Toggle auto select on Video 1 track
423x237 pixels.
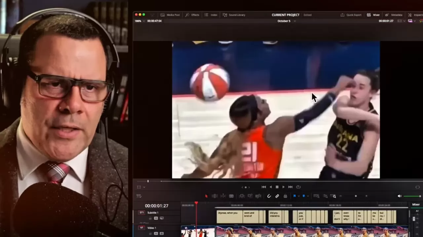156,233
